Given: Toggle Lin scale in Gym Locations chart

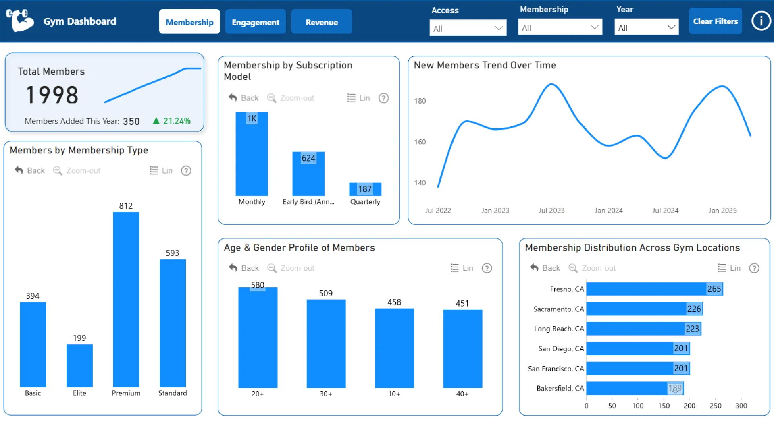Looking at the screenshot, I should pyautogui.click(x=729, y=268).
